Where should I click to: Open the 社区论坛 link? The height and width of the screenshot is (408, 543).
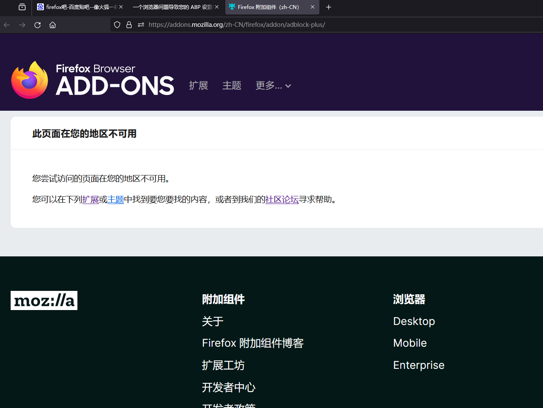coord(282,199)
